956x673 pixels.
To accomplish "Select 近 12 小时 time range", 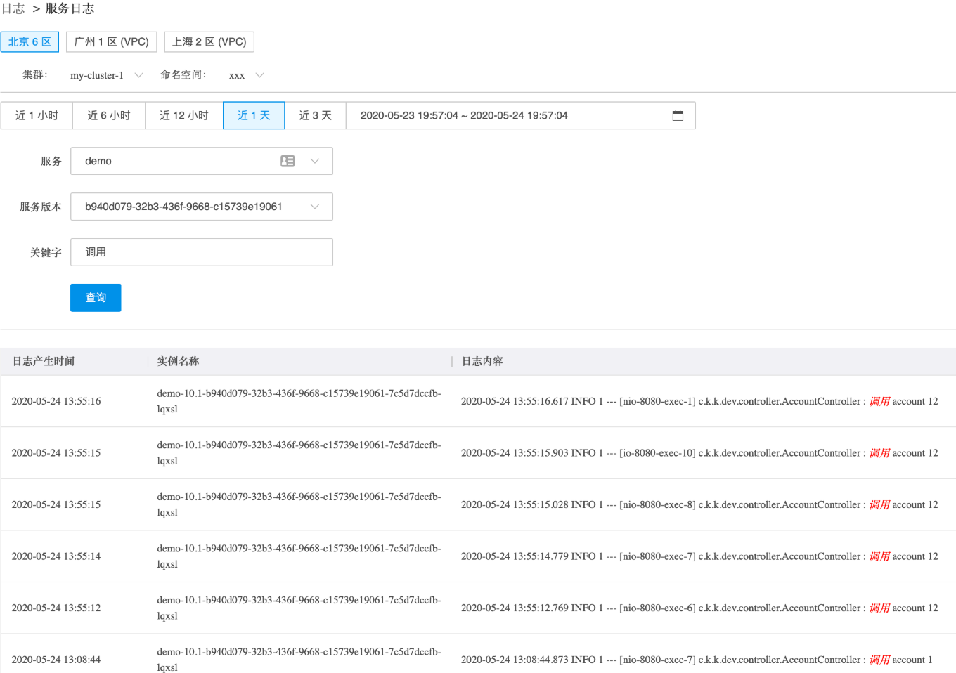I will click(184, 116).
